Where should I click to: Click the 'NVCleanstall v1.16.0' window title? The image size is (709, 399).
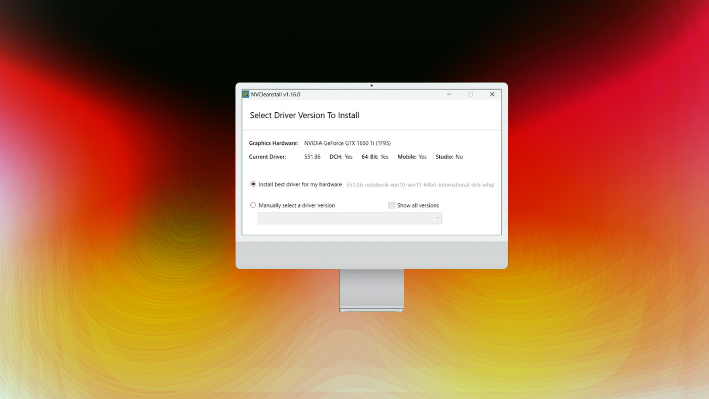(x=276, y=94)
